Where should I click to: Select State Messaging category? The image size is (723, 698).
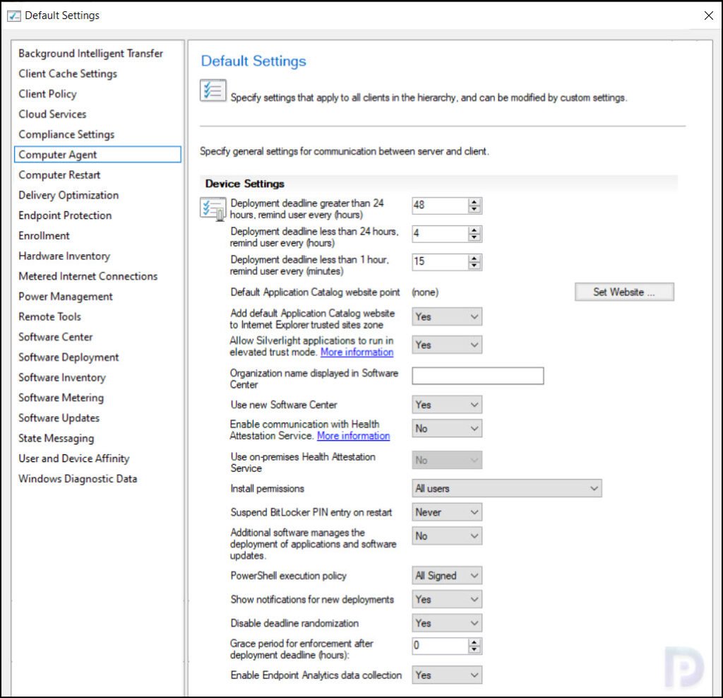[56, 438]
